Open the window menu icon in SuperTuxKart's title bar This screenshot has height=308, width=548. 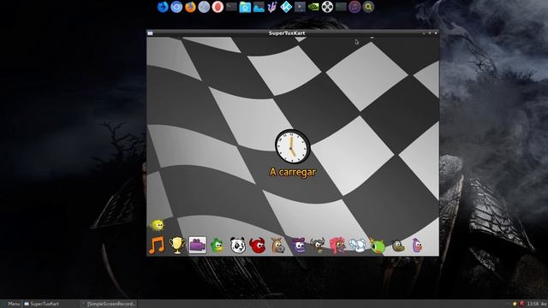click(150, 33)
